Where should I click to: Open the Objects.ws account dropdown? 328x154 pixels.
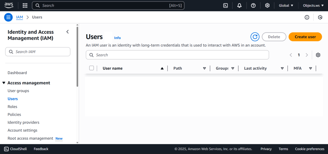tap(313, 5)
